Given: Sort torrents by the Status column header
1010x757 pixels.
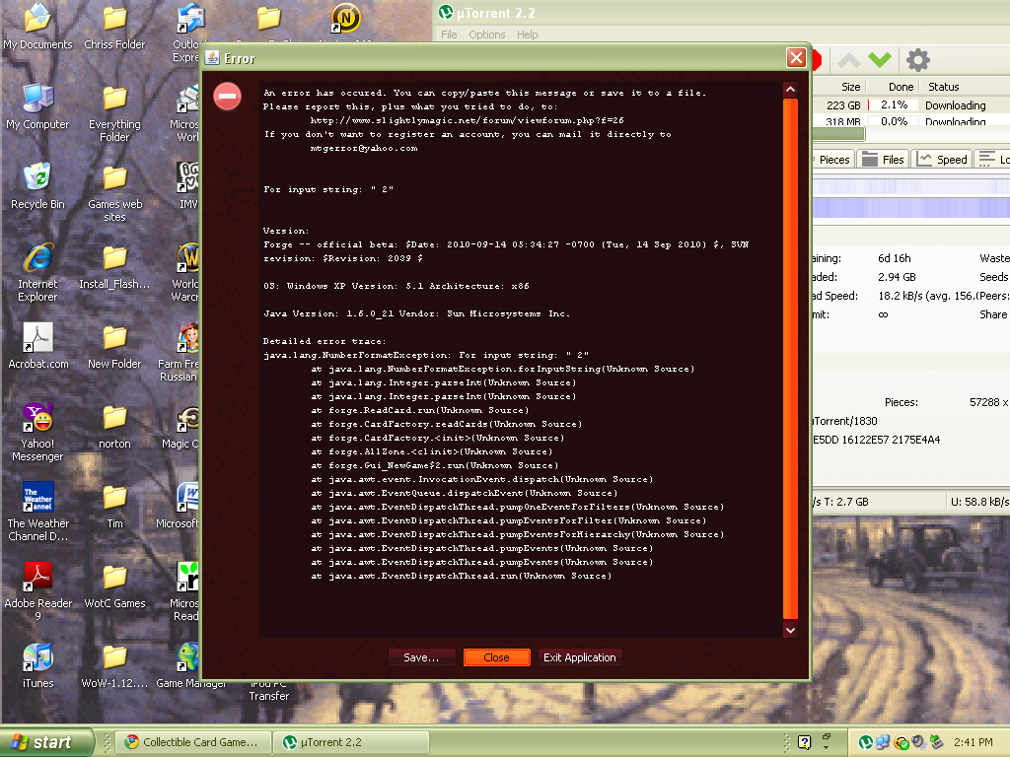Looking at the screenshot, I should click(944, 87).
